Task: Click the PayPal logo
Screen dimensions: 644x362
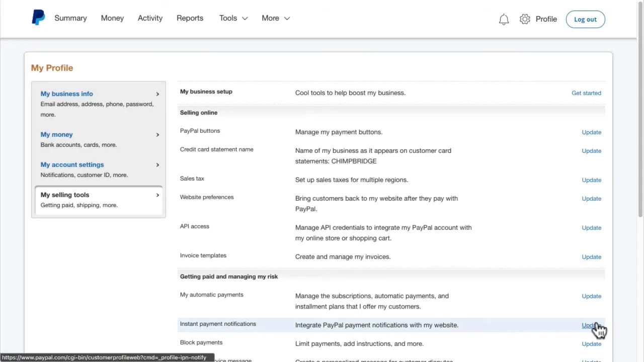Action: point(38,18)
